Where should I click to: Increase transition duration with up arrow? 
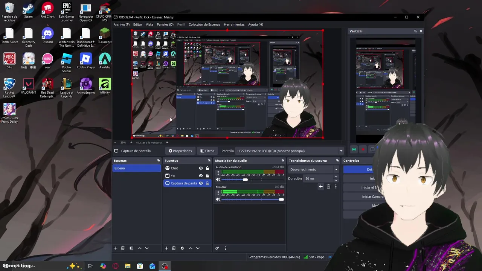coord(336,177)
